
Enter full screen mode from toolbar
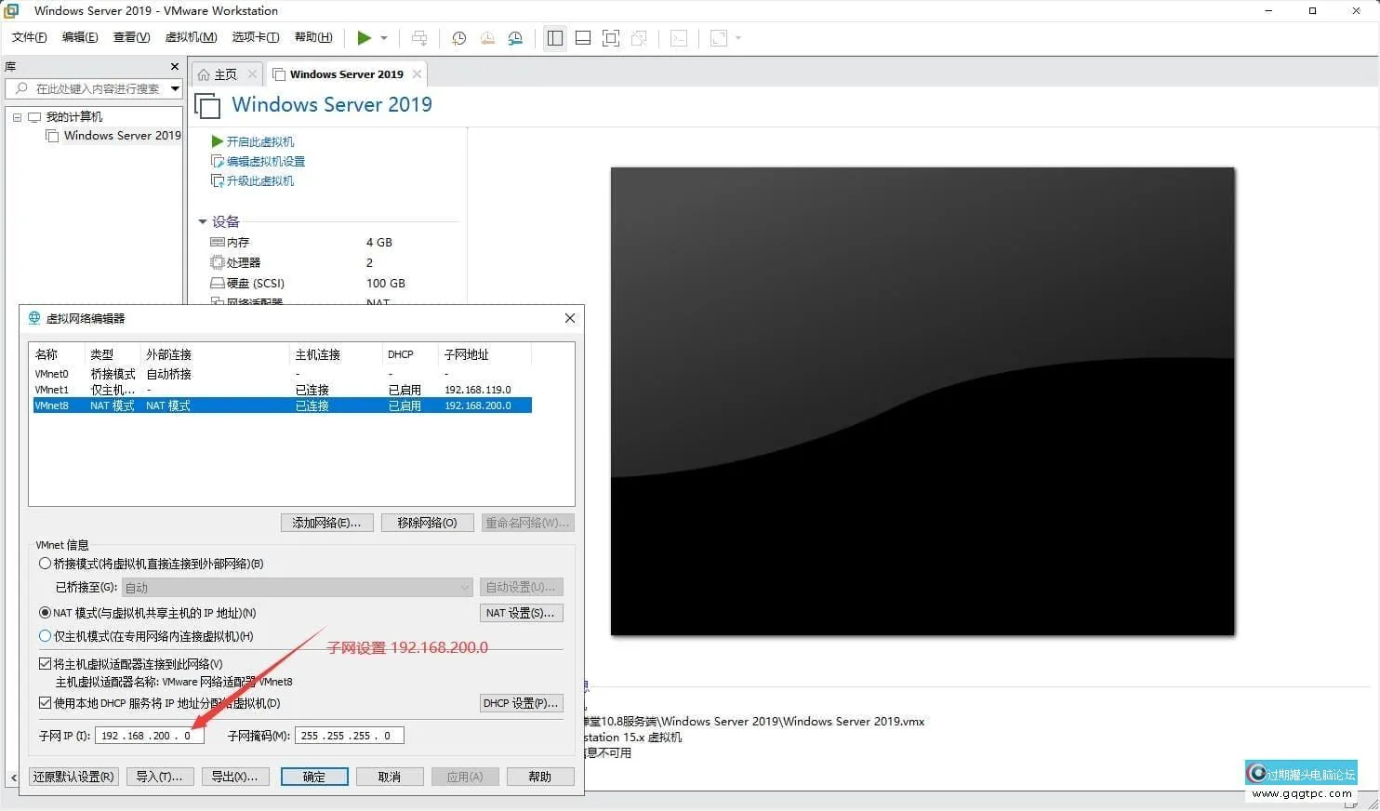[x=611, y=38]
